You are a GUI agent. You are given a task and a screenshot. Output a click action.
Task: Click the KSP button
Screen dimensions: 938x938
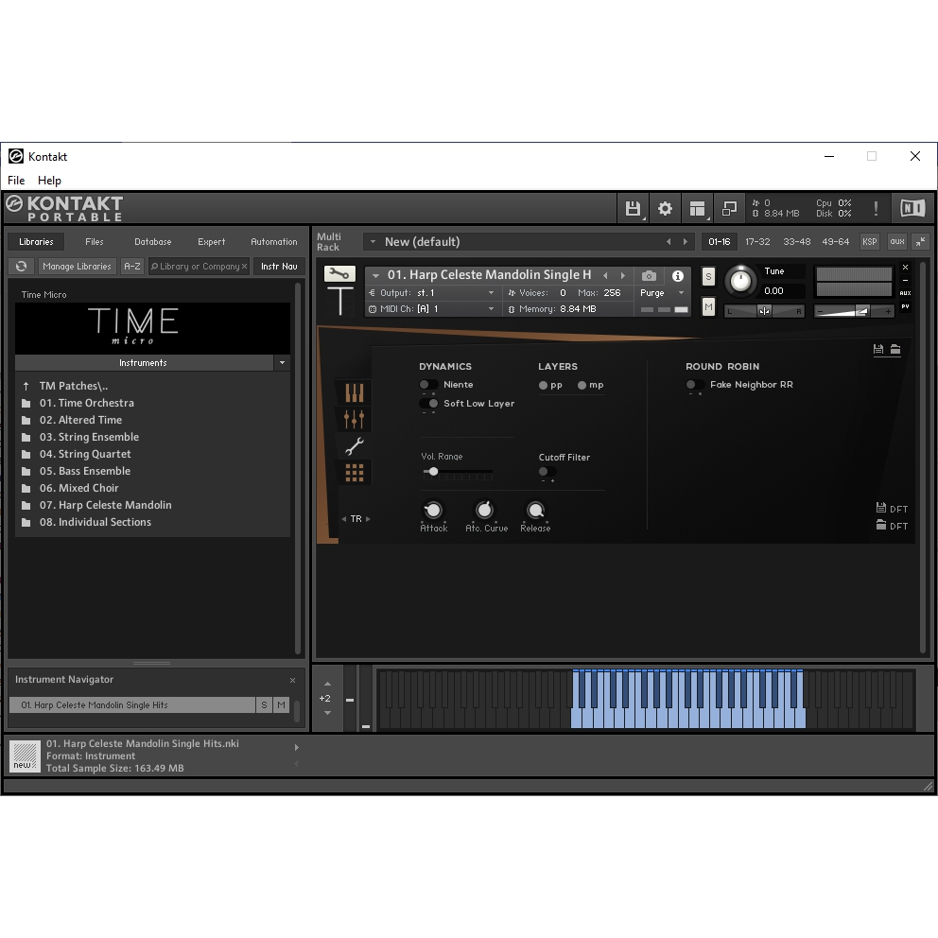coord(869,242)
